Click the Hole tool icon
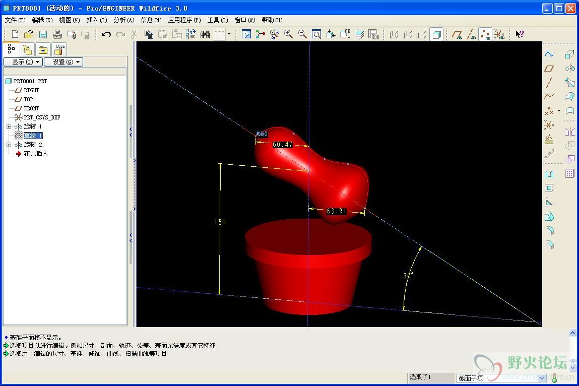 point(549,174)
